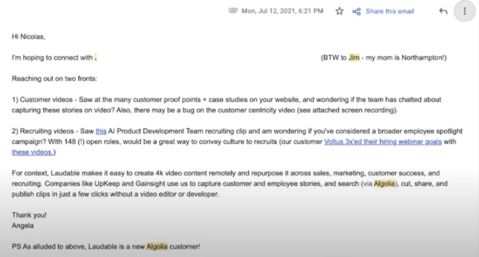Click the greeting 'Hi Nicolas,'
The height and width of the screenshot is (257, 479).
tap(28, 36)
